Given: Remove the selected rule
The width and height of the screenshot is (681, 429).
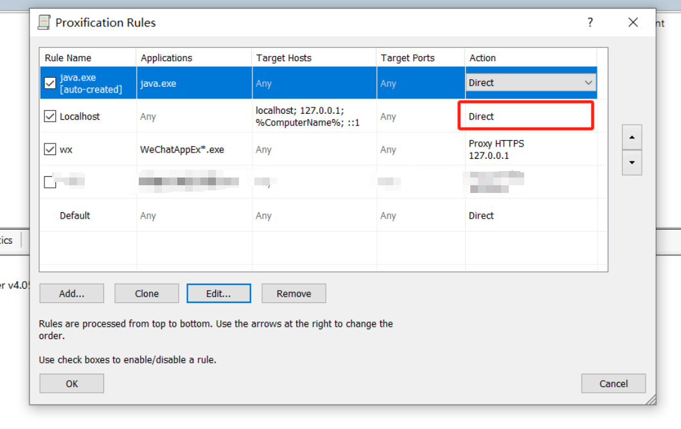Looking at the screenshot, I should (x=294, y=293).
